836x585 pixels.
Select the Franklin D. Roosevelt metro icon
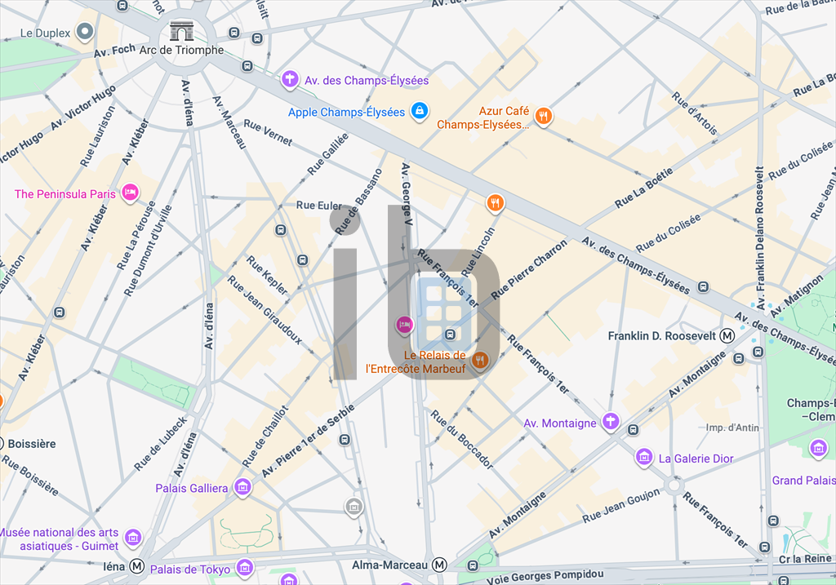click(727, 335)
